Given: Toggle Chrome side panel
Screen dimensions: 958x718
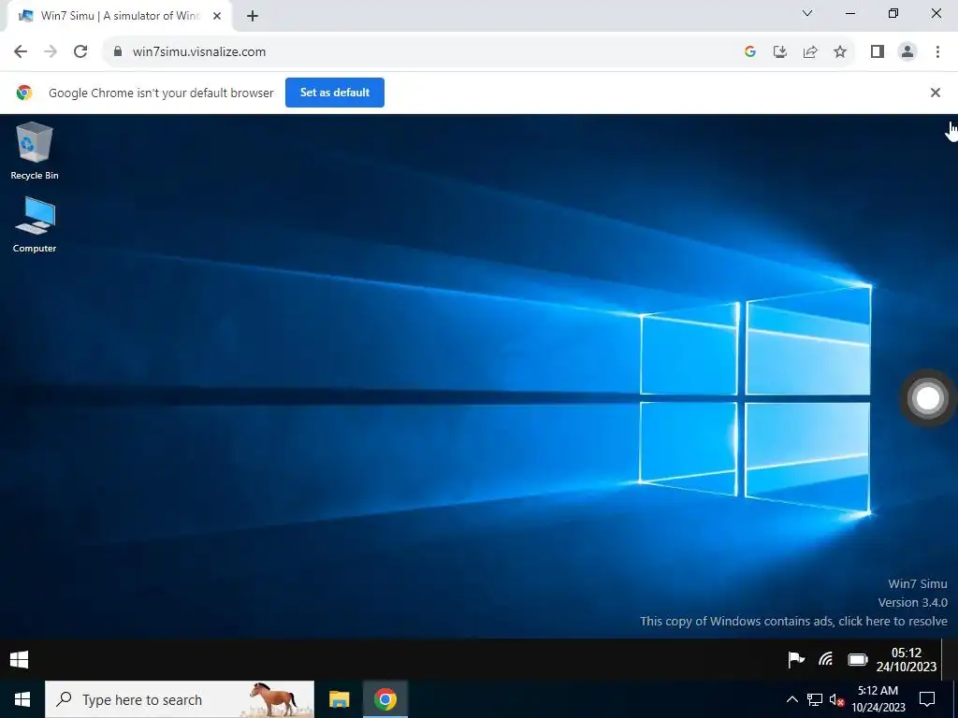Looking at the screenshot, I should coord(878,51).
